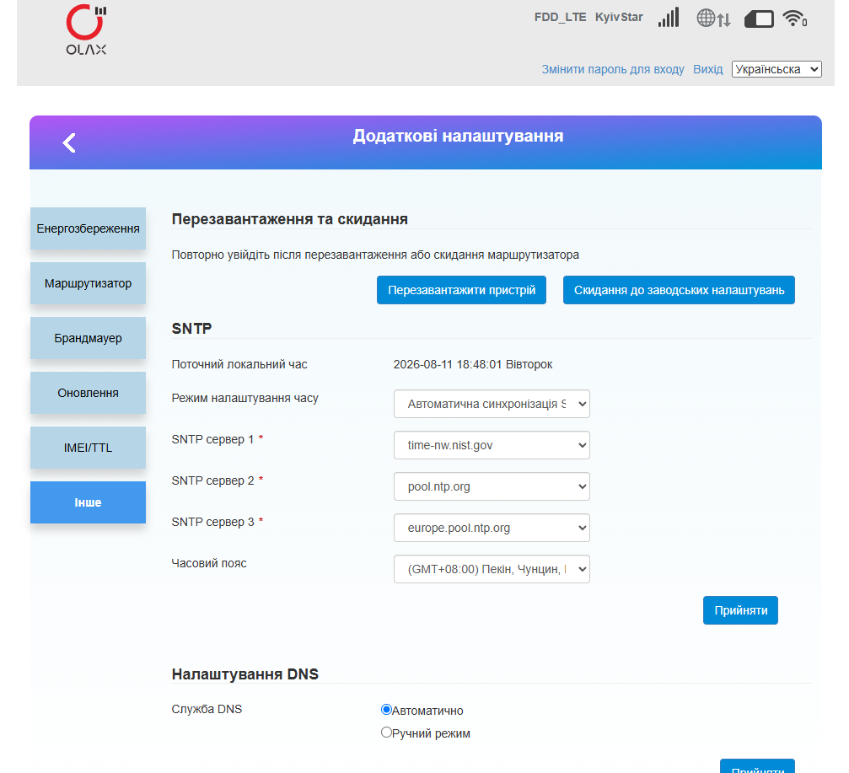
Task: Click Скидання до заводських налаштувань button
Action: [679, 290]
